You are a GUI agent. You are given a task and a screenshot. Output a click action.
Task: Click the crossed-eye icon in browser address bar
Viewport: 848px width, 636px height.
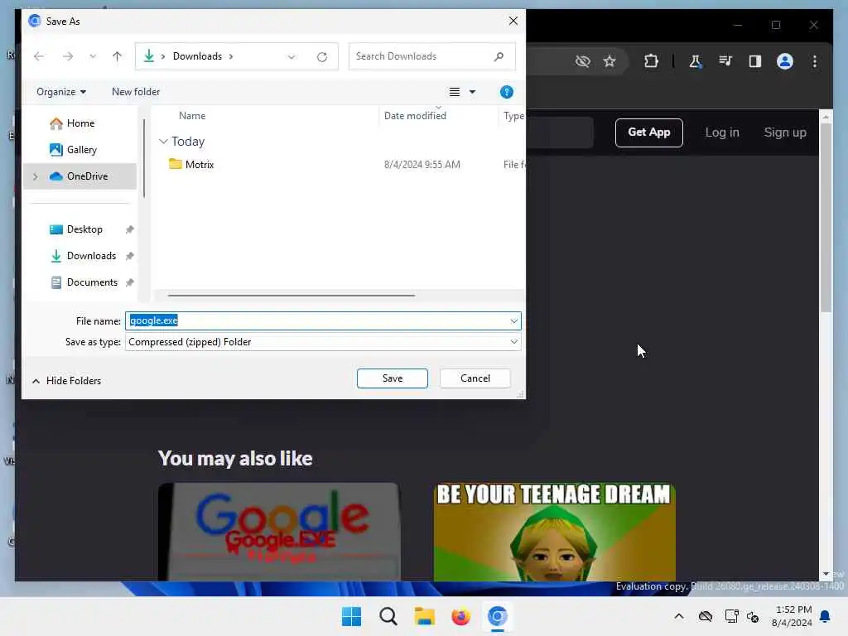click(582, 61)
